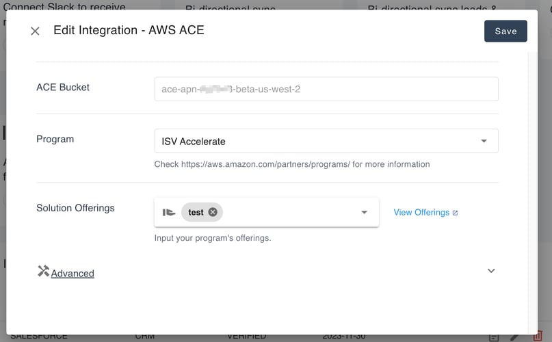Click the Program field's dropdown arrow

pyautogui.click(x=484, y=142)
